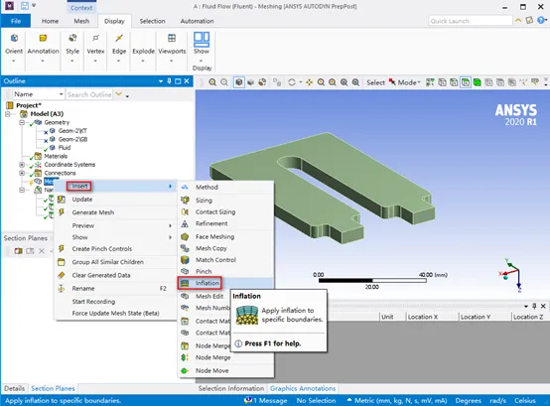This screenshot has width=550, height=406.
Task: Switch to the Mesh ribbon tab
Action: [x=81, y=21]
